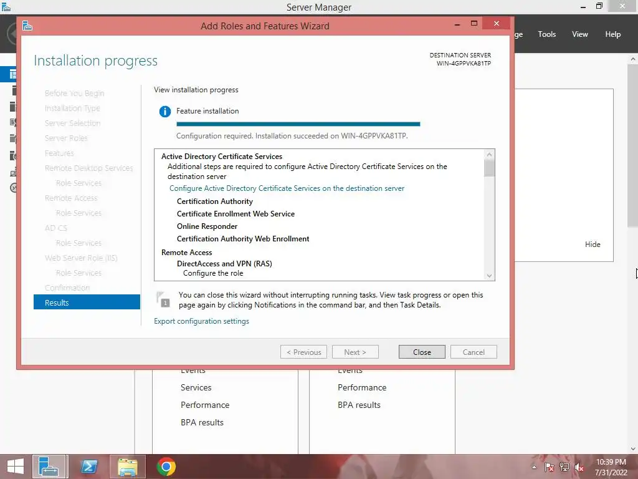Click Remote Access heading in results list

point(186,253)
